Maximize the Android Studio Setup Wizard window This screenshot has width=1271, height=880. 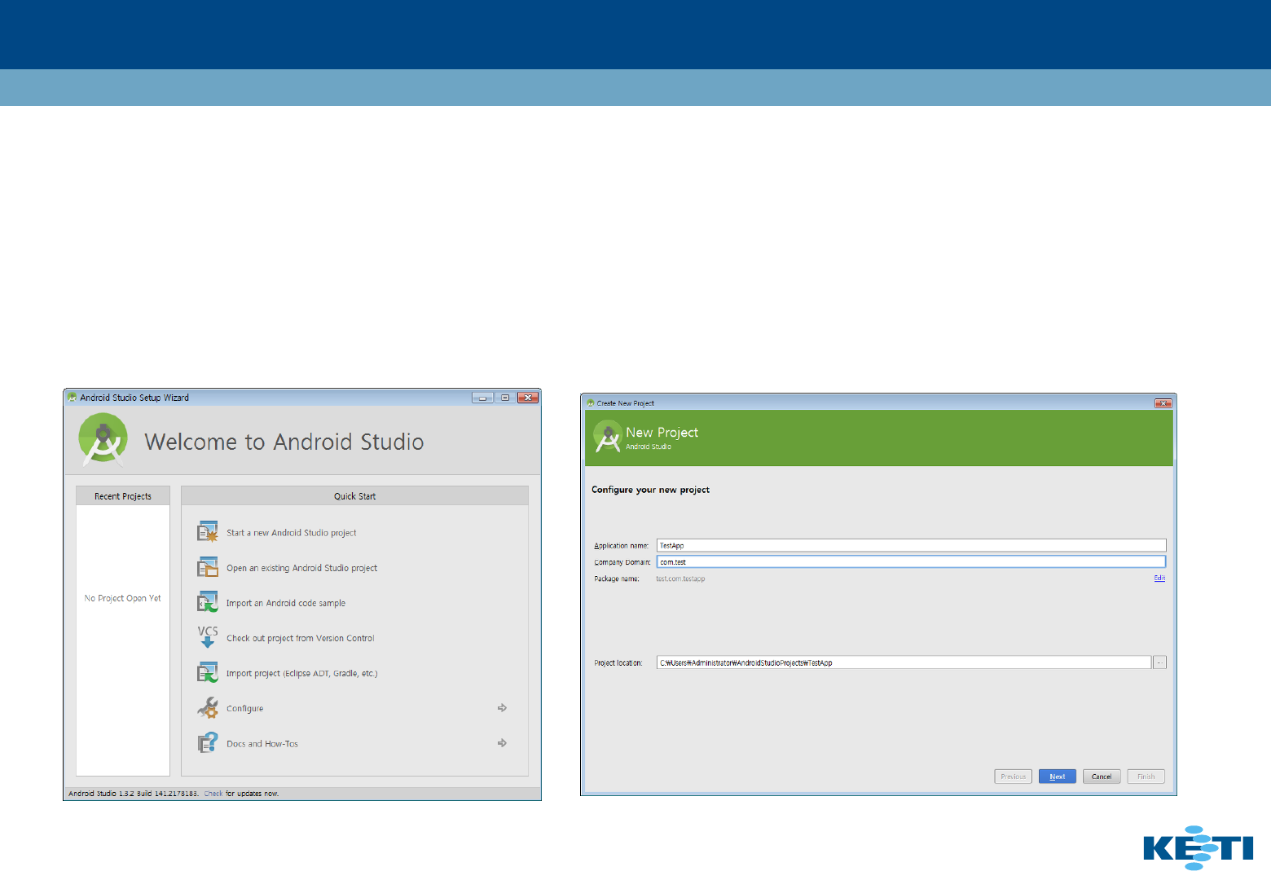pos(505,398)
